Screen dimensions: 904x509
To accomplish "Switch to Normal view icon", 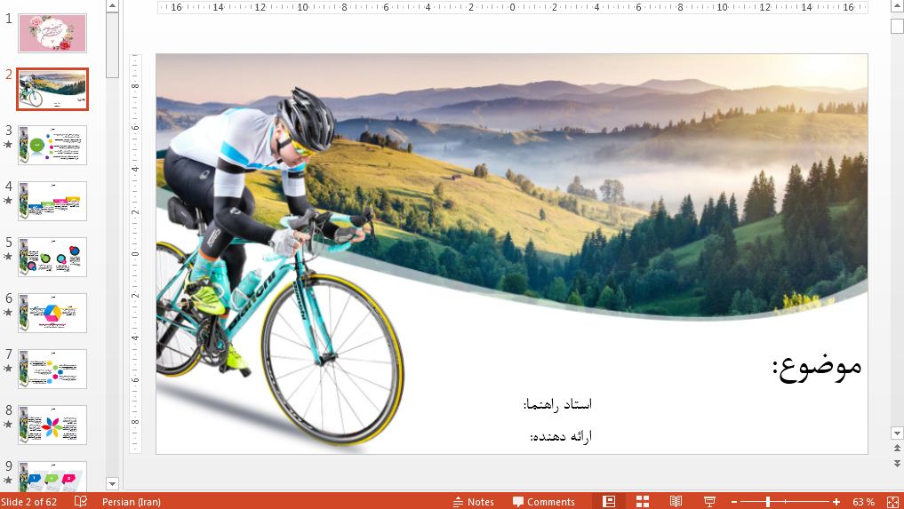I will point(609,502).
